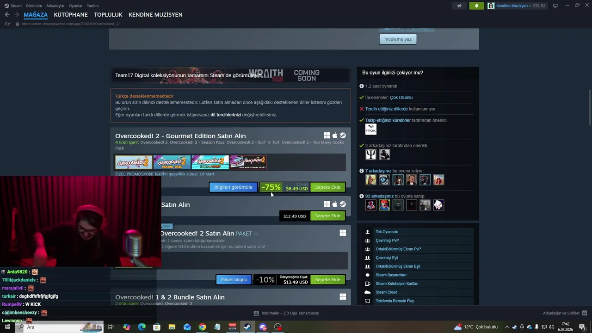
Task: Click the store page vertical scrollbar
Action: click(x=590, y=107)
